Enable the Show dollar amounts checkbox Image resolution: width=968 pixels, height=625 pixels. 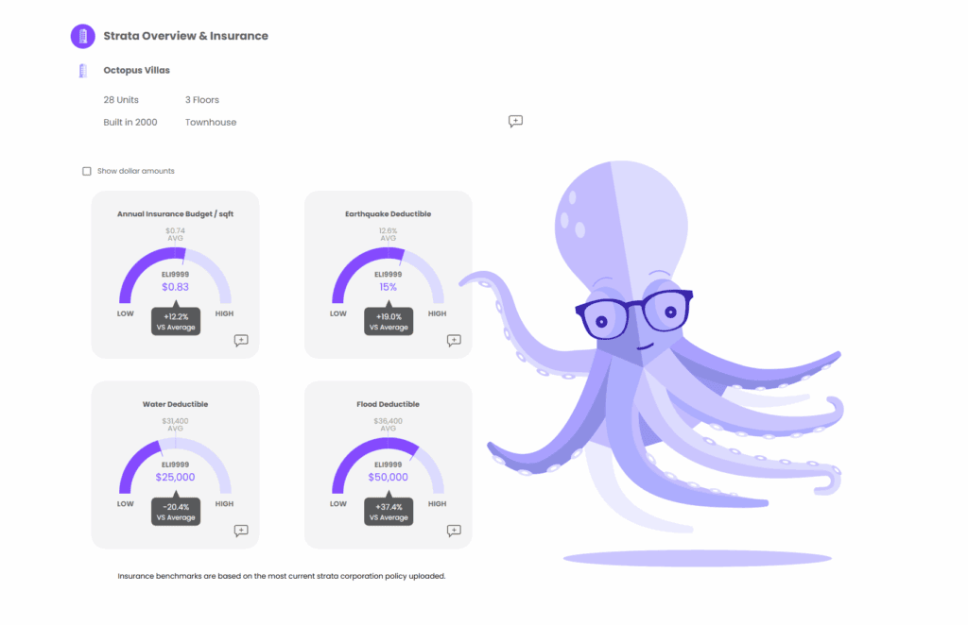click(x=86, y=170)
